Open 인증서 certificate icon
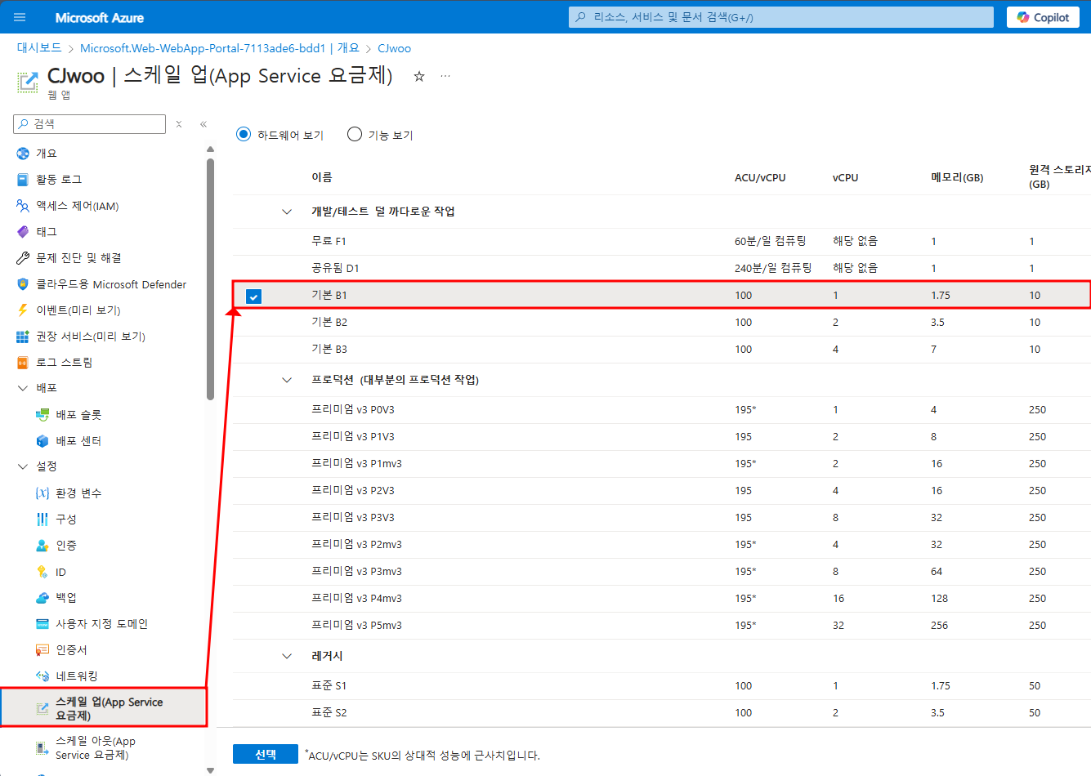 (42, 650)
